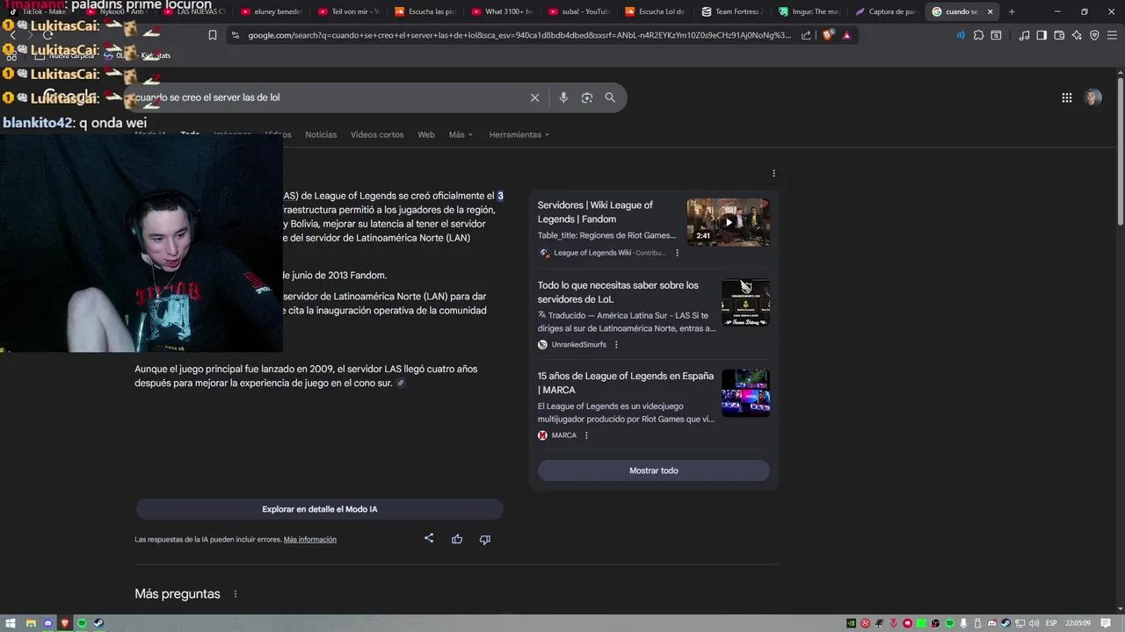Close the 'cuando se' Google tab
This screenshot has width=1125, height=632.
point(991,11)
